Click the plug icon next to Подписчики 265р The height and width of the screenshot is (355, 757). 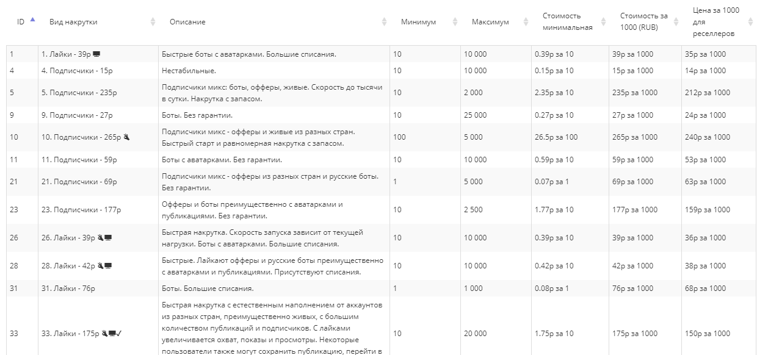[x=126, y=137]
